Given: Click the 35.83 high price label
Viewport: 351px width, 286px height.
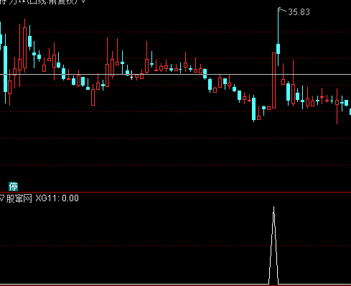Looking at the screenshot, I should click(299, 12).
